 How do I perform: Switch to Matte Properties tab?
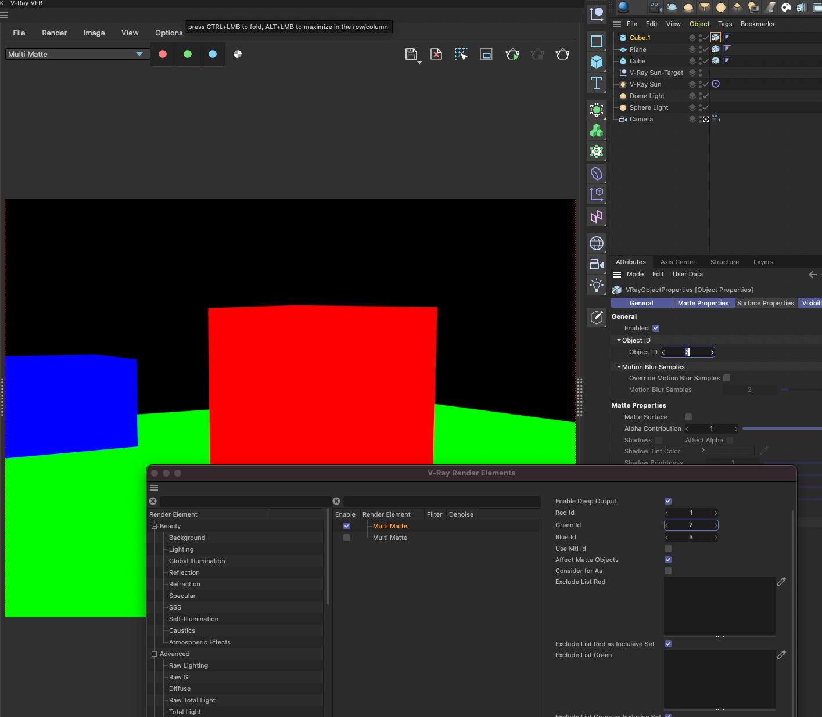(x=703, y=303)
